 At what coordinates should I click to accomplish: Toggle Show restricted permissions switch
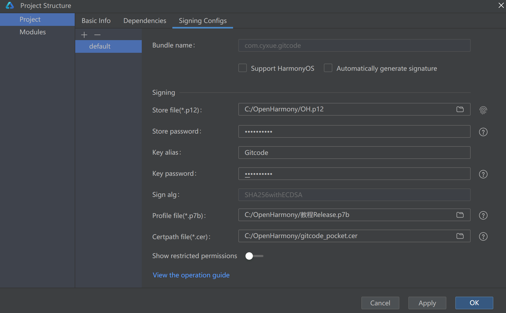pyautogui.click(x=254, y=256)
